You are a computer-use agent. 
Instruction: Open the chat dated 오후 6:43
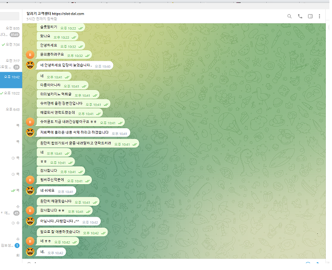(x=10, y=113)
